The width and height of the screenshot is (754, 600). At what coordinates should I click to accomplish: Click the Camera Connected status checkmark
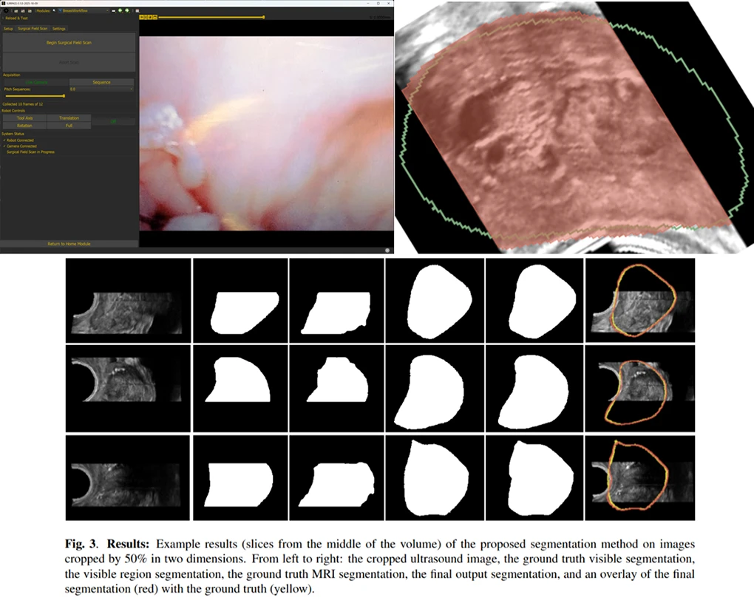(x=4, y=146)
